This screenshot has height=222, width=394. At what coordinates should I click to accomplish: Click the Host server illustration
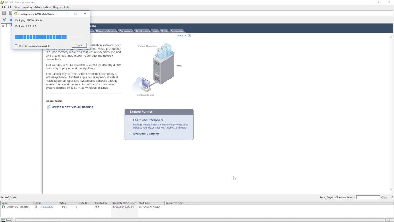point(163,64)
